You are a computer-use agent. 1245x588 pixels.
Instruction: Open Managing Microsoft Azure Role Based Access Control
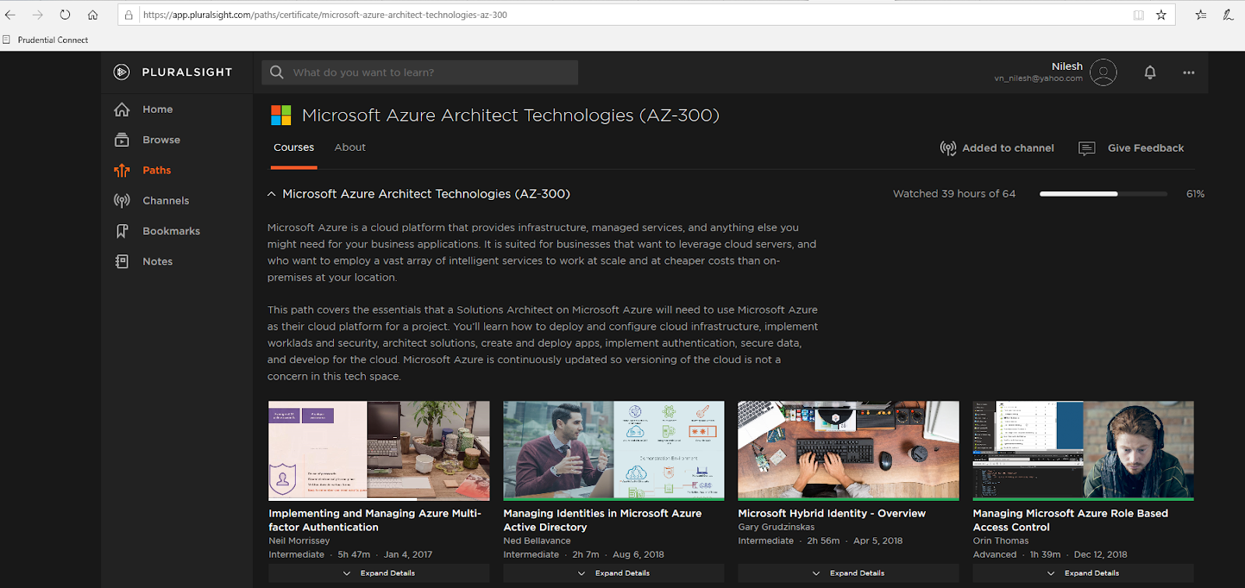point(1070,520)
